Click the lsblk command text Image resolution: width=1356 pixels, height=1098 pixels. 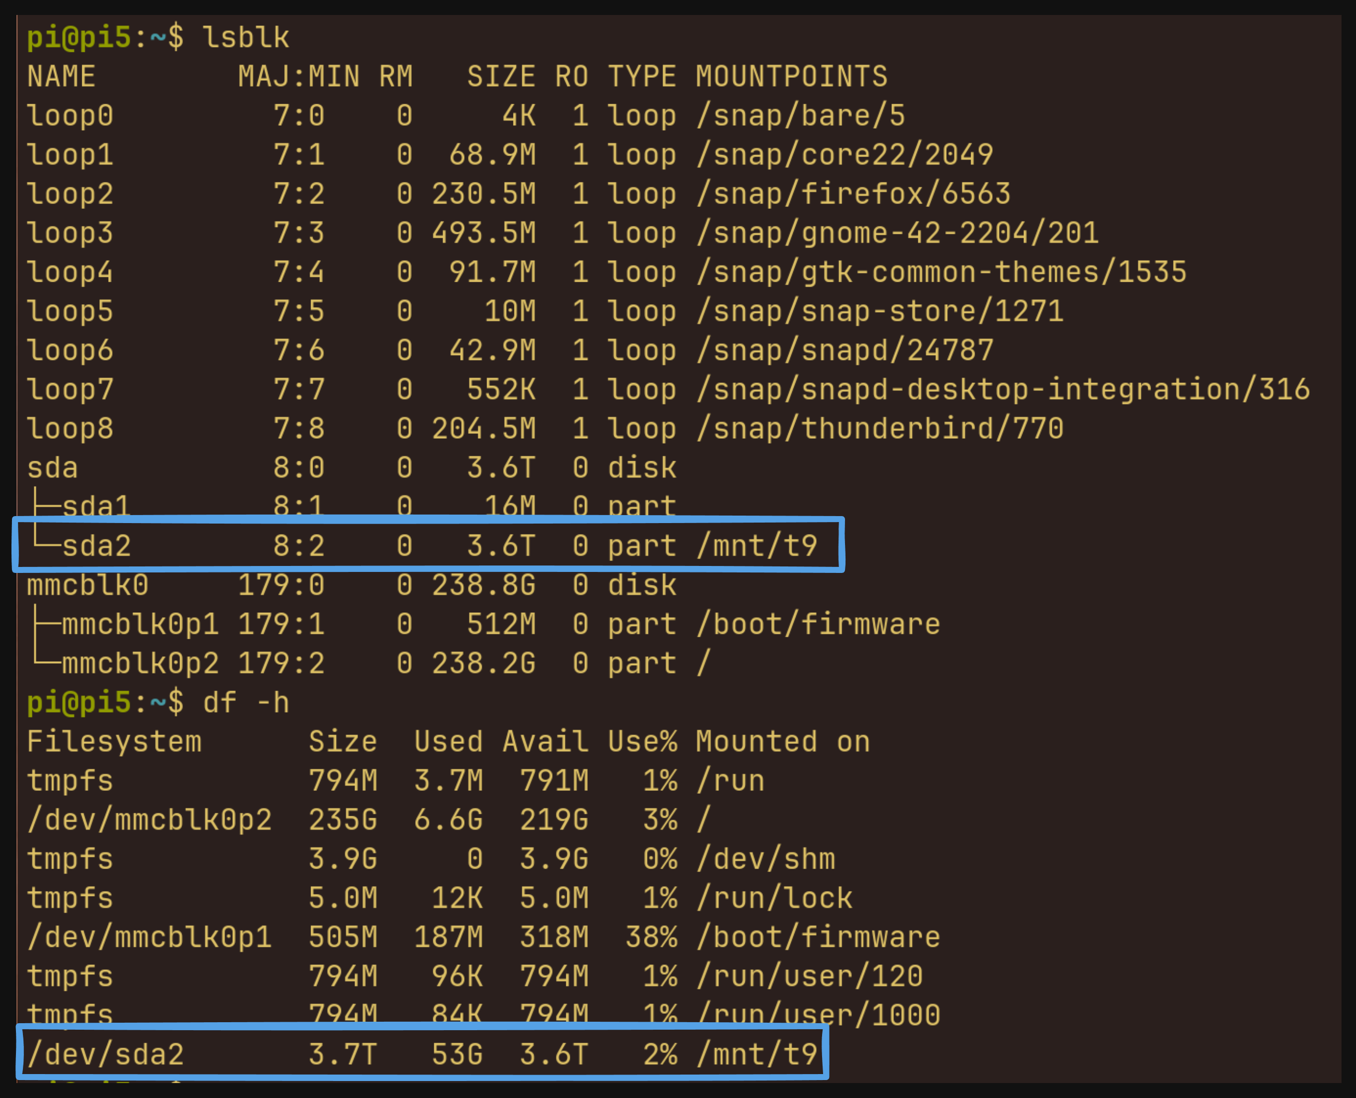tap(245, 37)
